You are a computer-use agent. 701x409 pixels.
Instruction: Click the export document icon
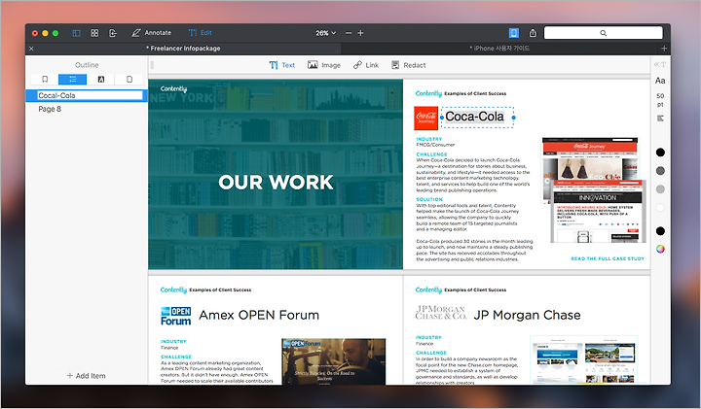click(113, 33)
